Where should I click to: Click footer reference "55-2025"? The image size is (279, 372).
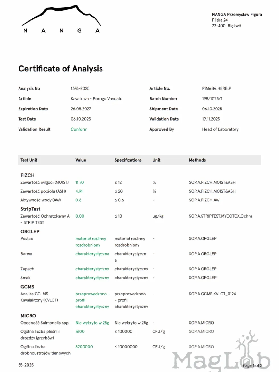tap(26, 365)
